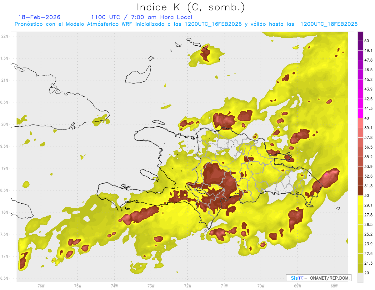Click the "47.8" colorbar label

pos(369,60)
